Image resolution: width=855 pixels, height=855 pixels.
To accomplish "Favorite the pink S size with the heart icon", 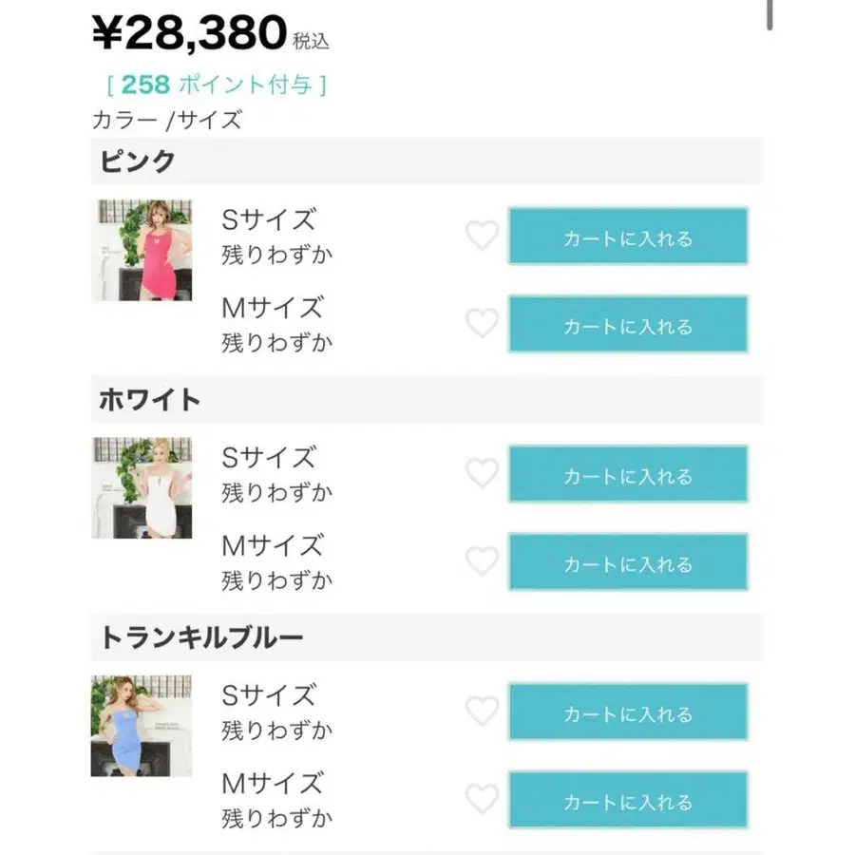I will click(x=482, y=235).
